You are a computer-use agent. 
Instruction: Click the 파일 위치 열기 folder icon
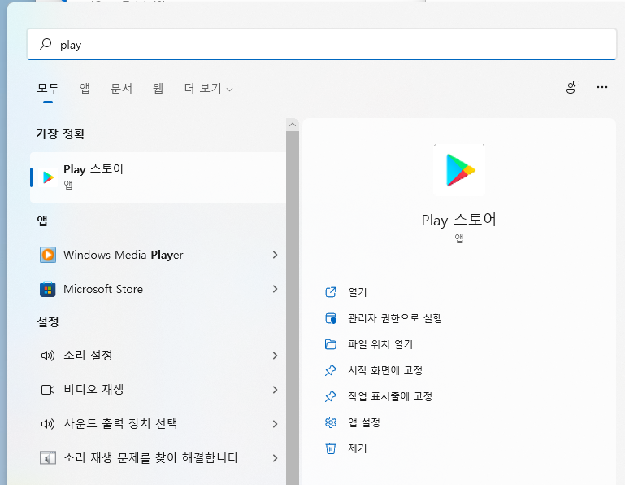click(331, 344)
